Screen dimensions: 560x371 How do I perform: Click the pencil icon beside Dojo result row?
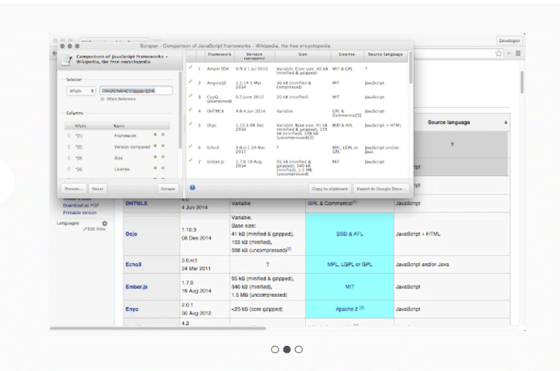pyautogui.click(x=190, y=125)
